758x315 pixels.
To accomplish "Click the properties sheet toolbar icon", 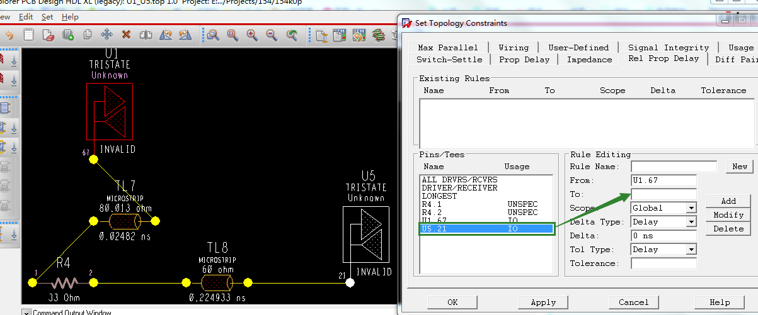I will (321, 35).
